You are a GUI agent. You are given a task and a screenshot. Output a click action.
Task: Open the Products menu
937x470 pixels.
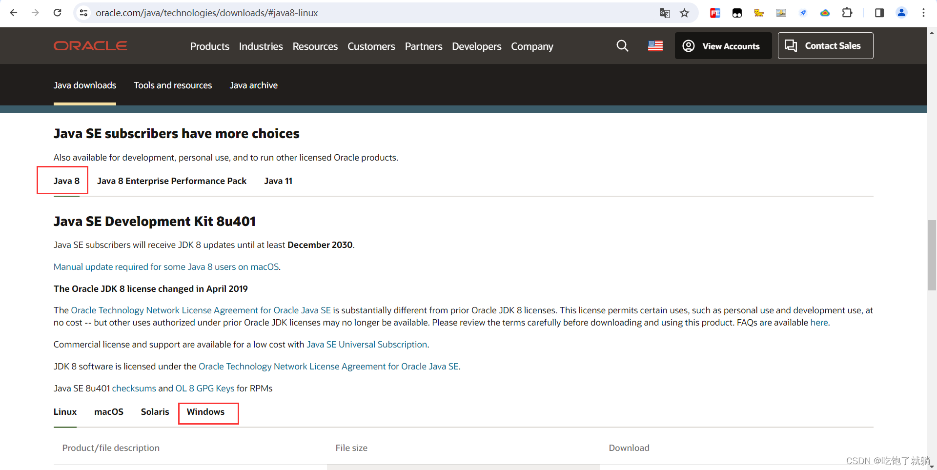(210, 46)
